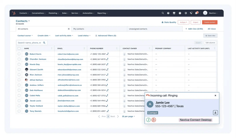Close the All contacts tab with X
Image resolution: width=236 pixels, height=138 pixels.
[x=69, y=29]
